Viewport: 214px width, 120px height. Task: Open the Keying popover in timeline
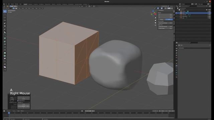tap(14, 111)
